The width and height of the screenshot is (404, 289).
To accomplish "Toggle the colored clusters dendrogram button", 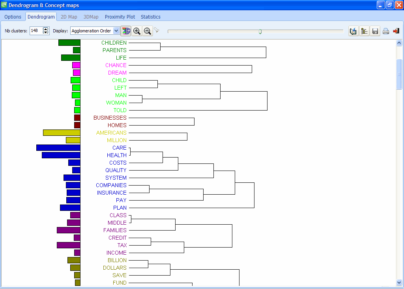I will coord(126,31).
